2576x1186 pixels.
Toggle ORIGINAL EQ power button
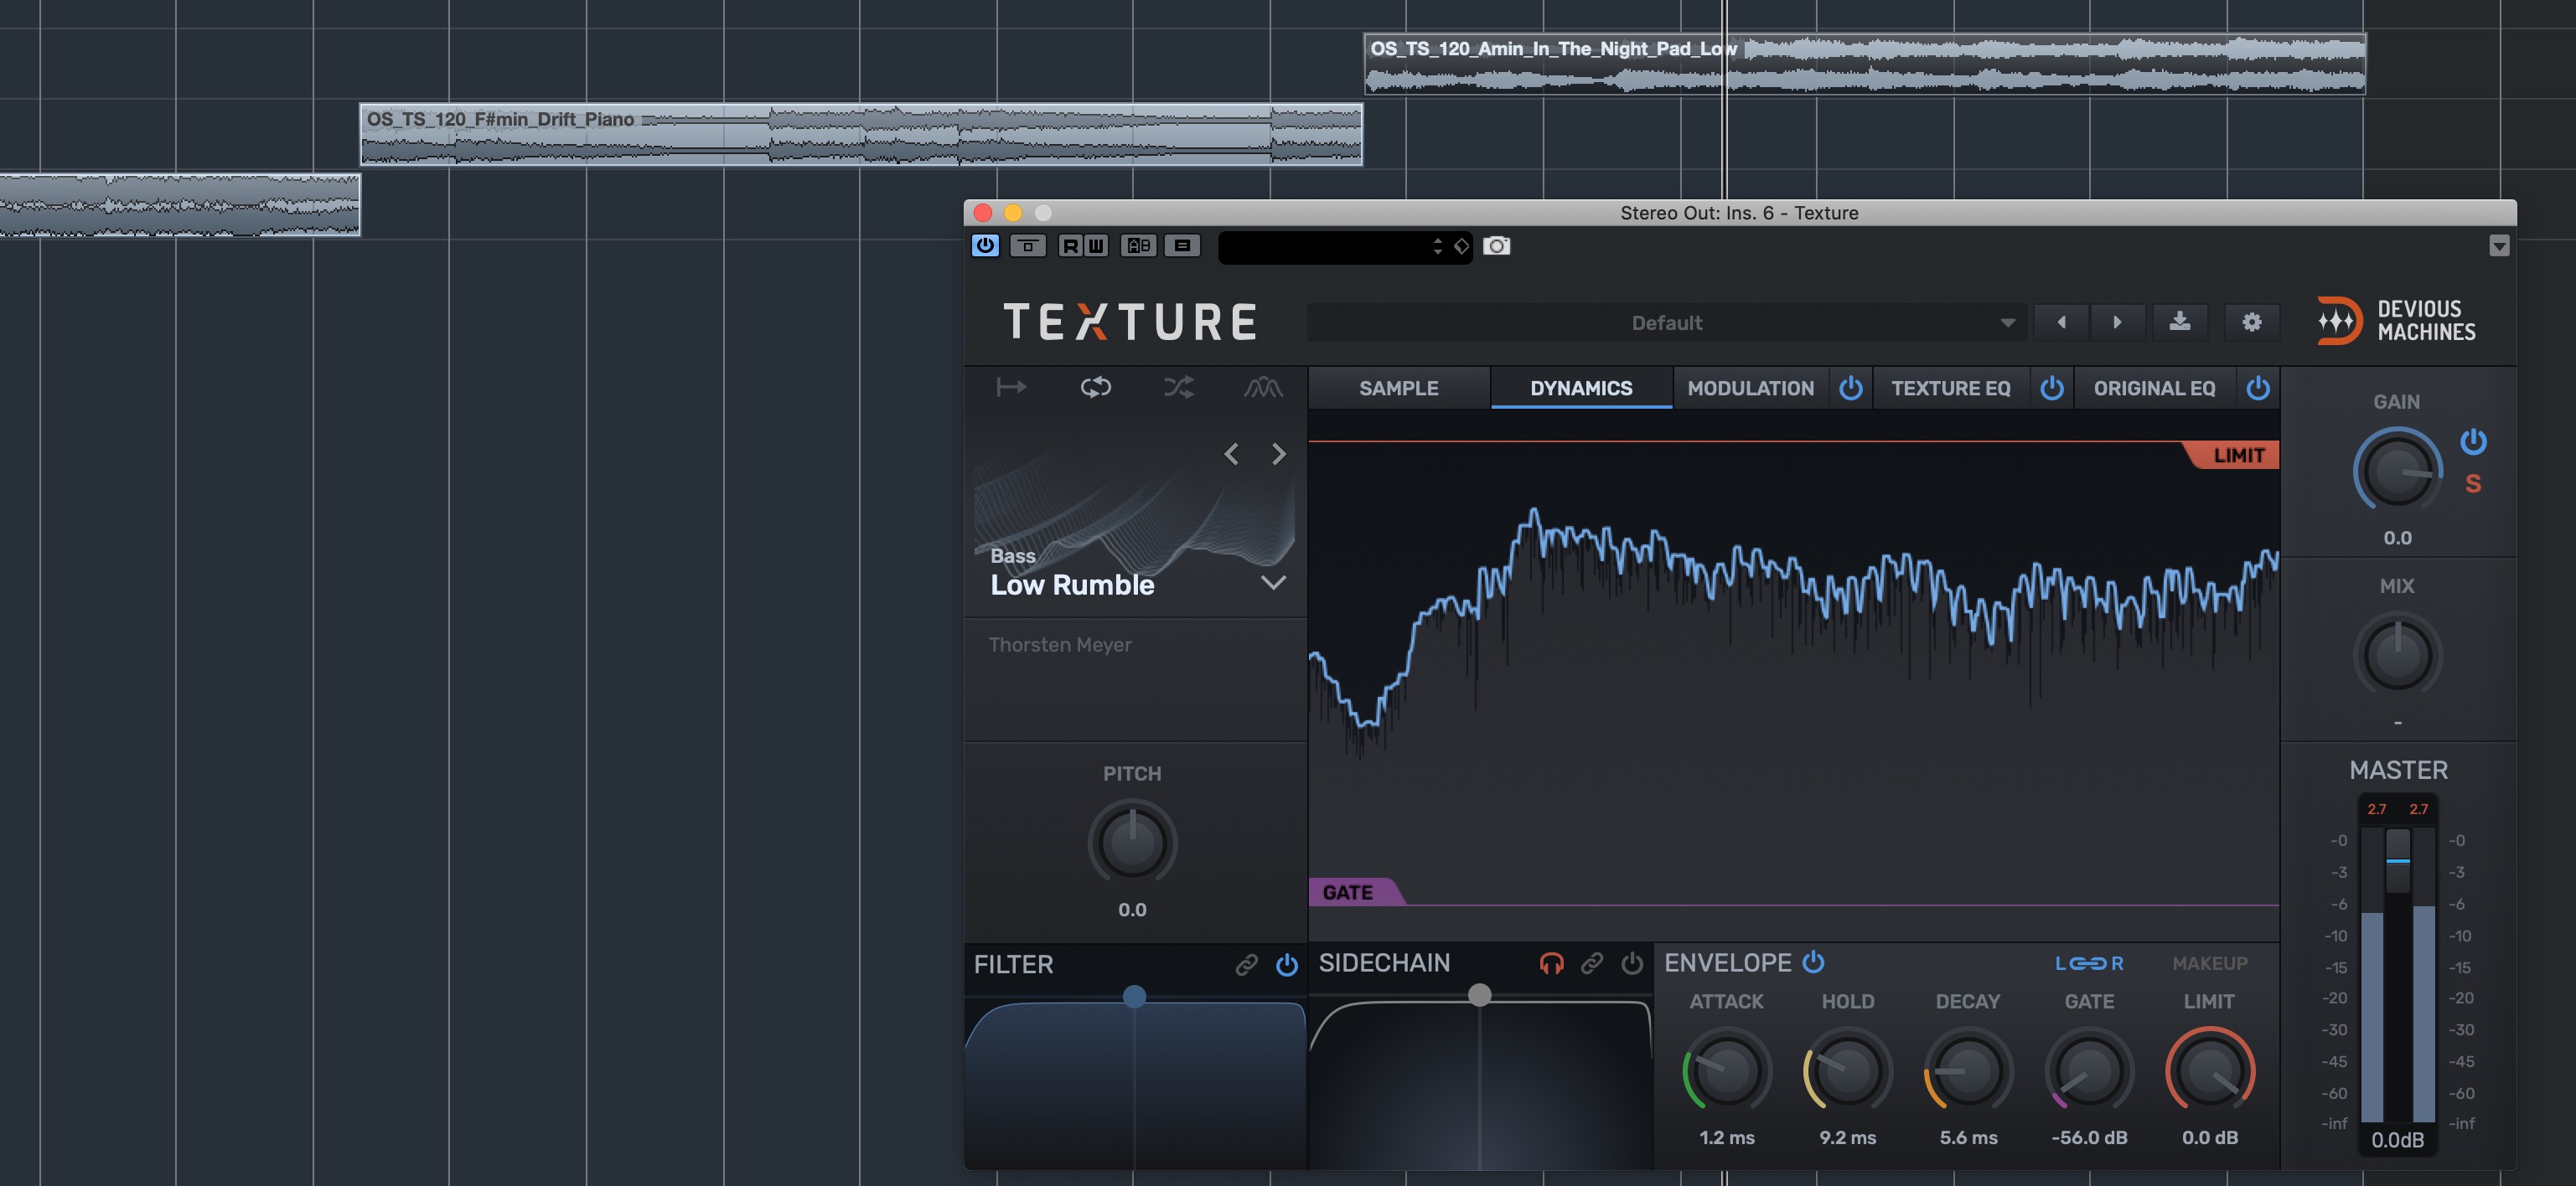2258,389
